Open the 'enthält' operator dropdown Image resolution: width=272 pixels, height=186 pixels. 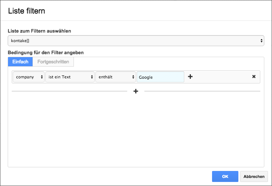coord(116,77)
